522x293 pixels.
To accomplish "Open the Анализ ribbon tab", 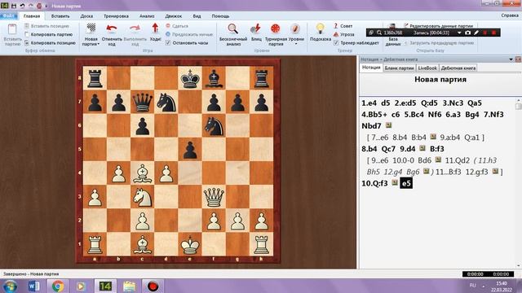I will (x=147, y=16).
